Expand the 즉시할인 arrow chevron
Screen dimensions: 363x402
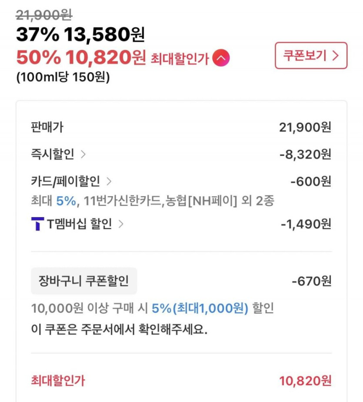click(83, 154)
